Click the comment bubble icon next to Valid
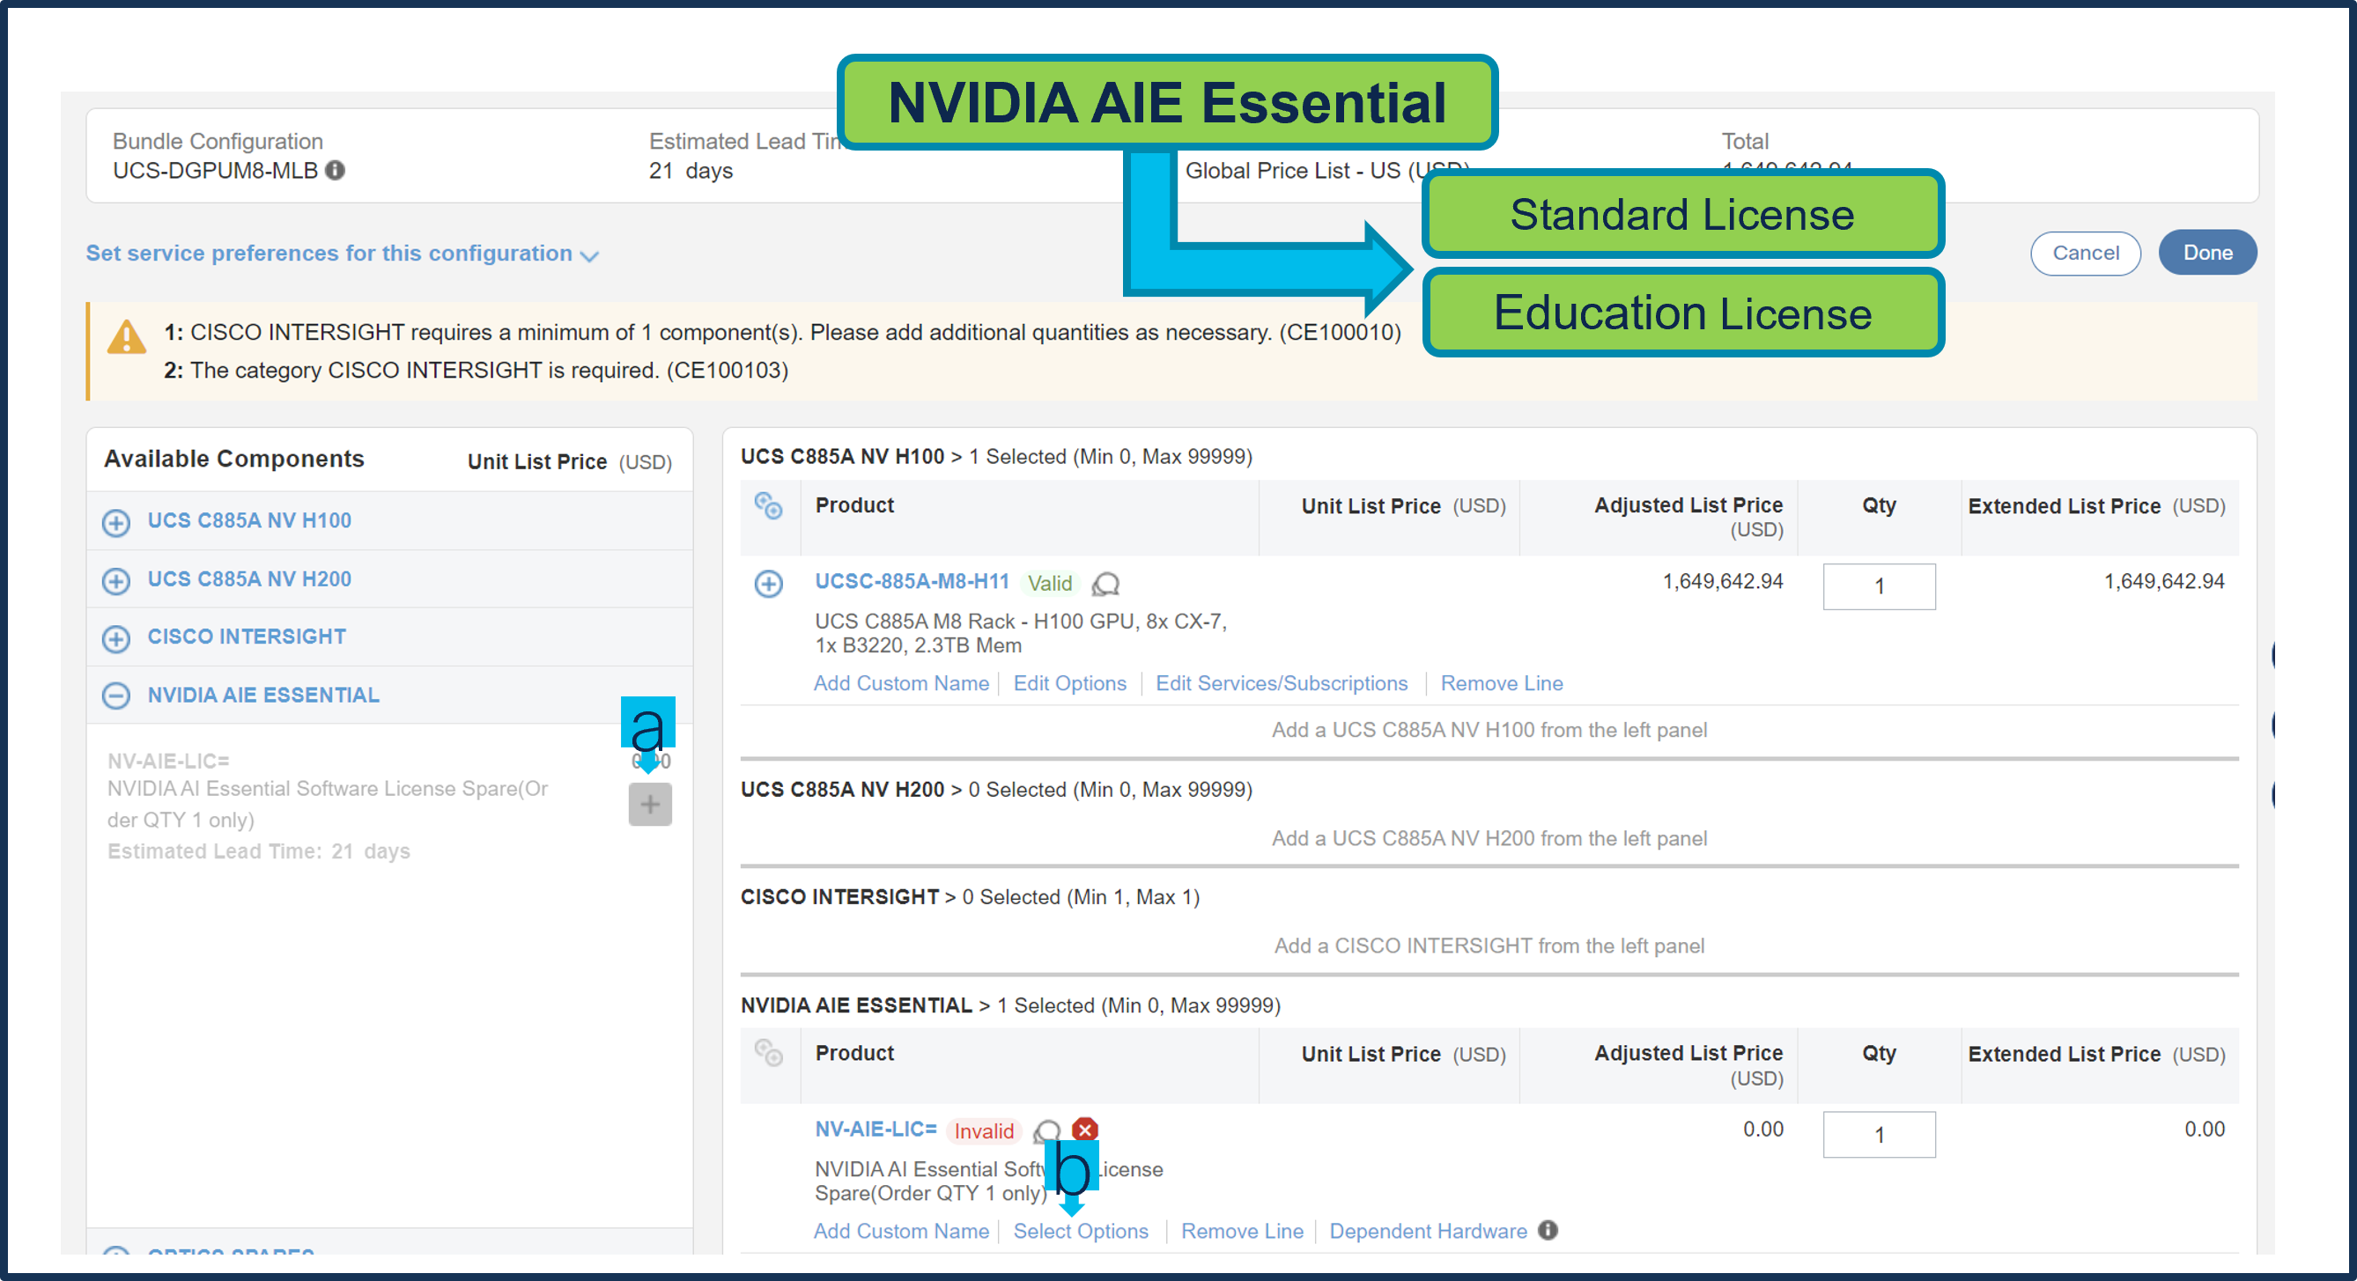The height and width of the screenshot is (1281, 2357). click(x=1106, y=584)
